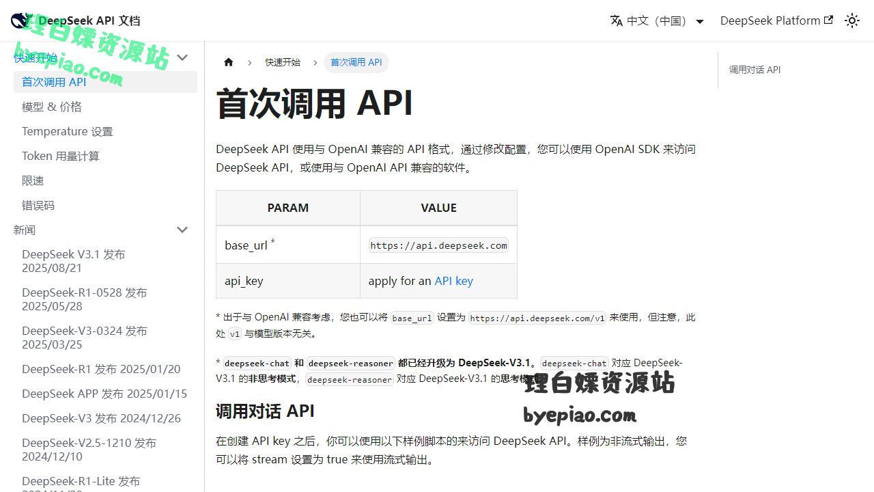The image size is (874, 492).
Task: Collapse the 快速开始 sidebar section chevron
Action: (x=182, y=57)
